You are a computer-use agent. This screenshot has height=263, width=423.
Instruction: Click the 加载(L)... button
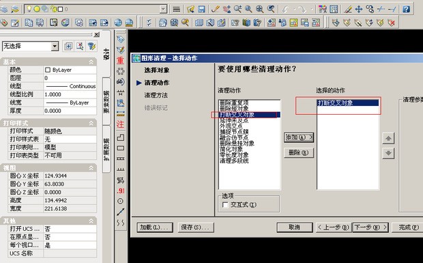(x=155, y=227)
